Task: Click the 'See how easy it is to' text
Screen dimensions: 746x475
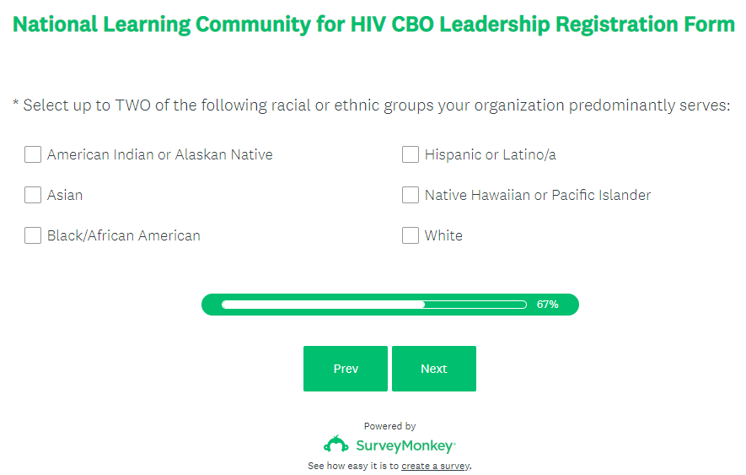Action: click(353, 466)
